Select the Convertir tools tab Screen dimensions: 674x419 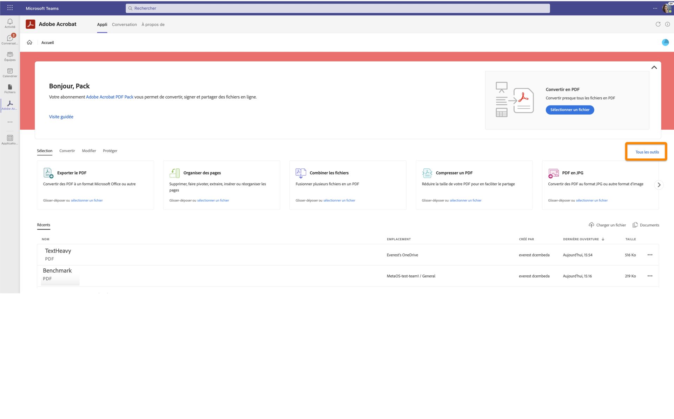pos(67,151)
